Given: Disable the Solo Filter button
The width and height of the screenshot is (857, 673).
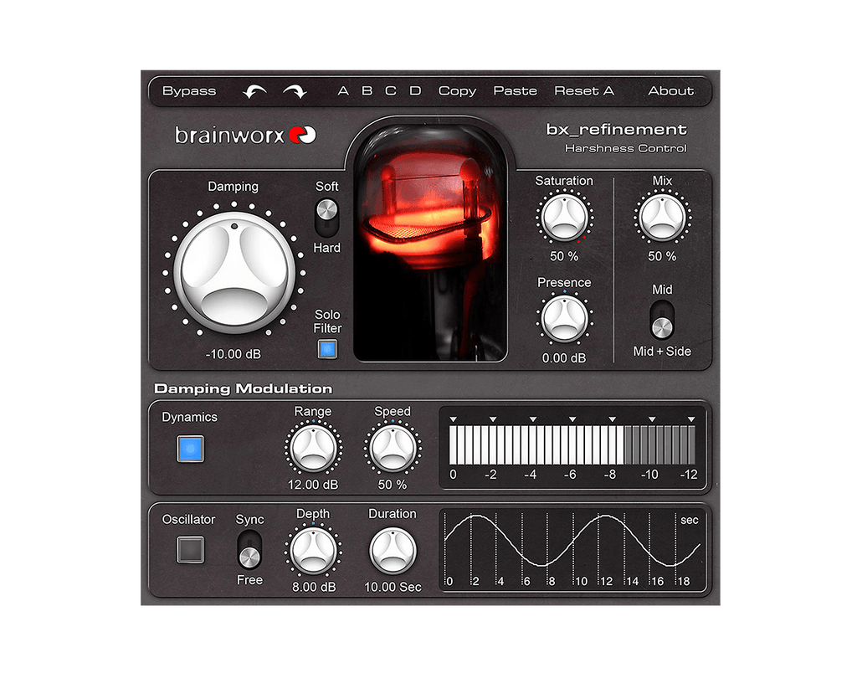Looking at the screenshot, I should click(x=327, y=349).
